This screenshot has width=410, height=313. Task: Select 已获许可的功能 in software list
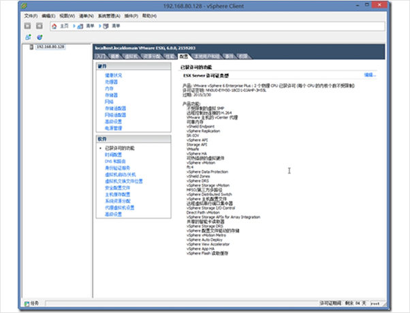[x=120, y=148]
